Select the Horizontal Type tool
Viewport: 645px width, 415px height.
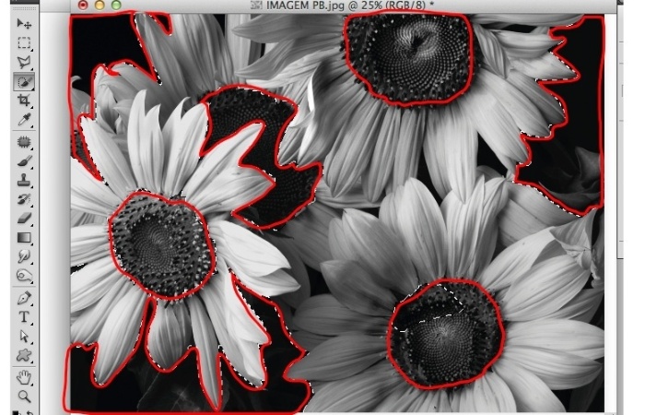coord(24,316)
